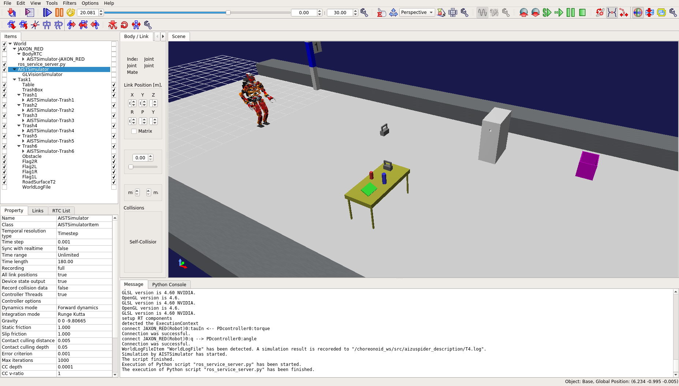Toggle collision detection globe icon
Screen dimensions: 679x386
click(x=638, y=12)
